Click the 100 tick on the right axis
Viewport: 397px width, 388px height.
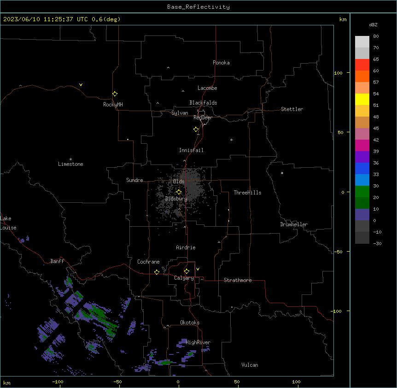(x=338, y=73)
